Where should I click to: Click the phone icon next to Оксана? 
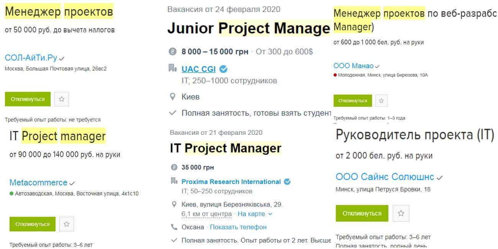(174, 227)
